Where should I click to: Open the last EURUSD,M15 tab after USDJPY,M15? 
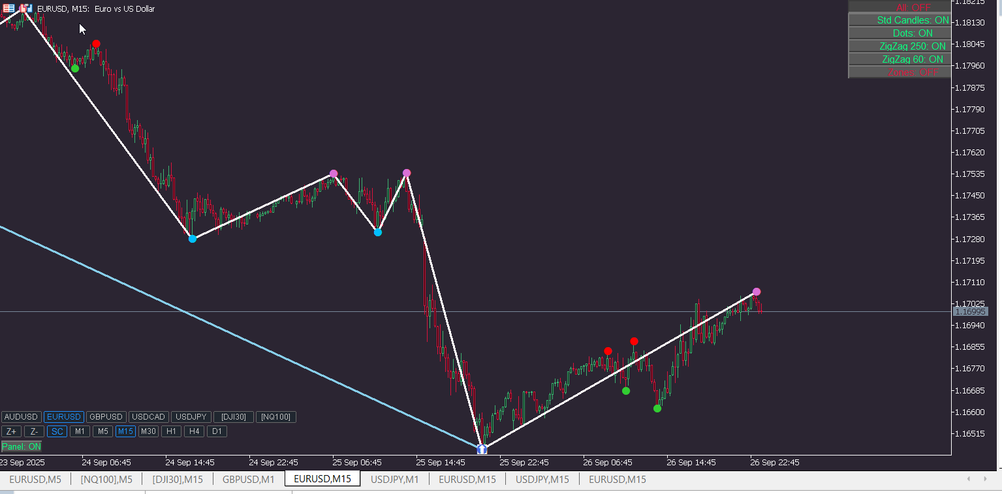coord(618,480)
